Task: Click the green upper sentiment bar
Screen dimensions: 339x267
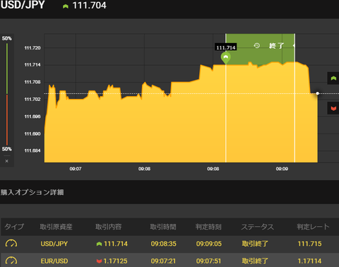Action: (x=7, y=69)
